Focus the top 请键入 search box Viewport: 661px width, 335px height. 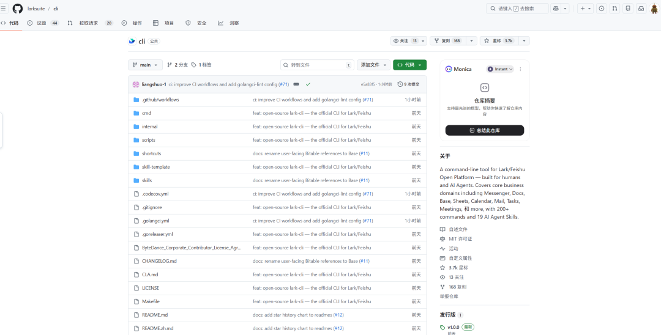coord(517,9)
